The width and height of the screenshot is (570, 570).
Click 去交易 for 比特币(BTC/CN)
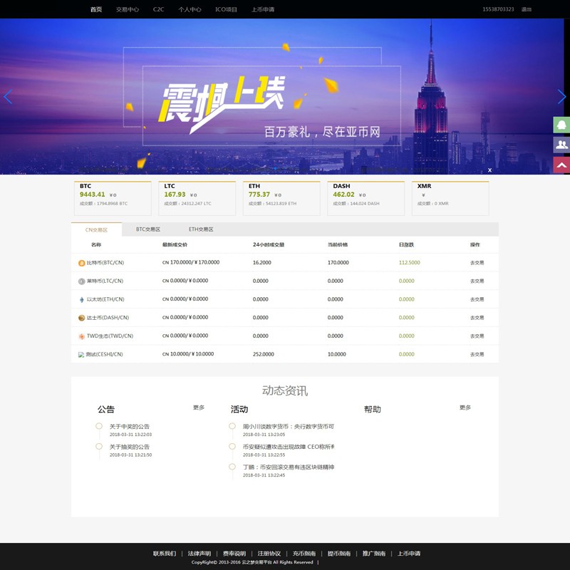[477, 263]
